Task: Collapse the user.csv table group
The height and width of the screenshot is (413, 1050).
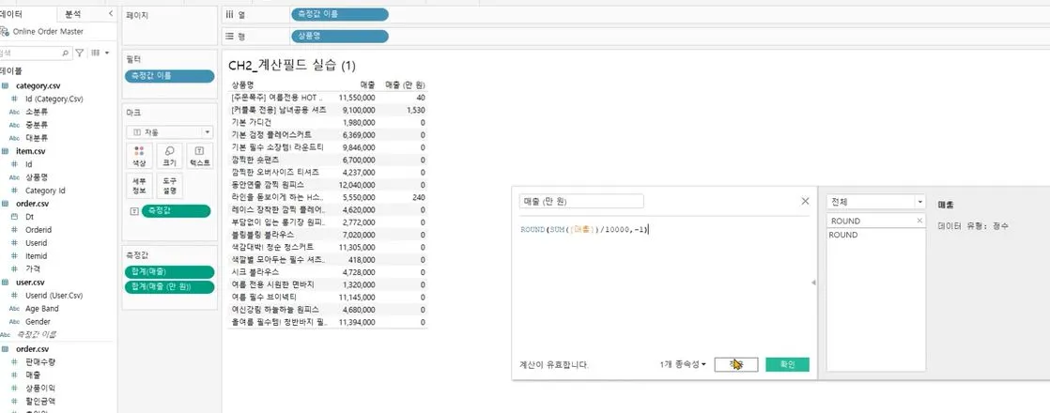Action: (29, 283)
